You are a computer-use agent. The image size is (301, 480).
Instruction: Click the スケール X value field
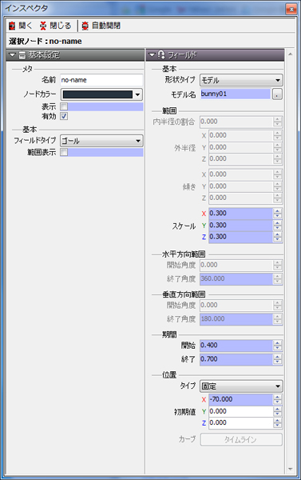pos(240,214)
